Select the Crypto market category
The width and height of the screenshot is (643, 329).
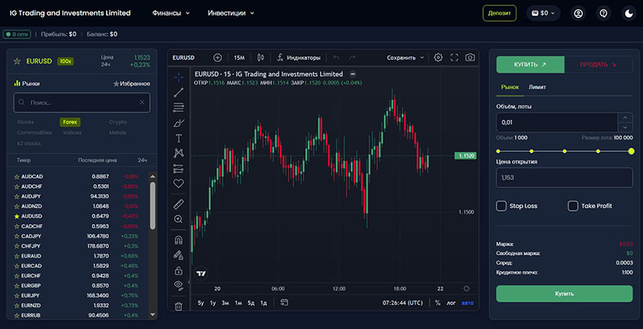(118, 122)
